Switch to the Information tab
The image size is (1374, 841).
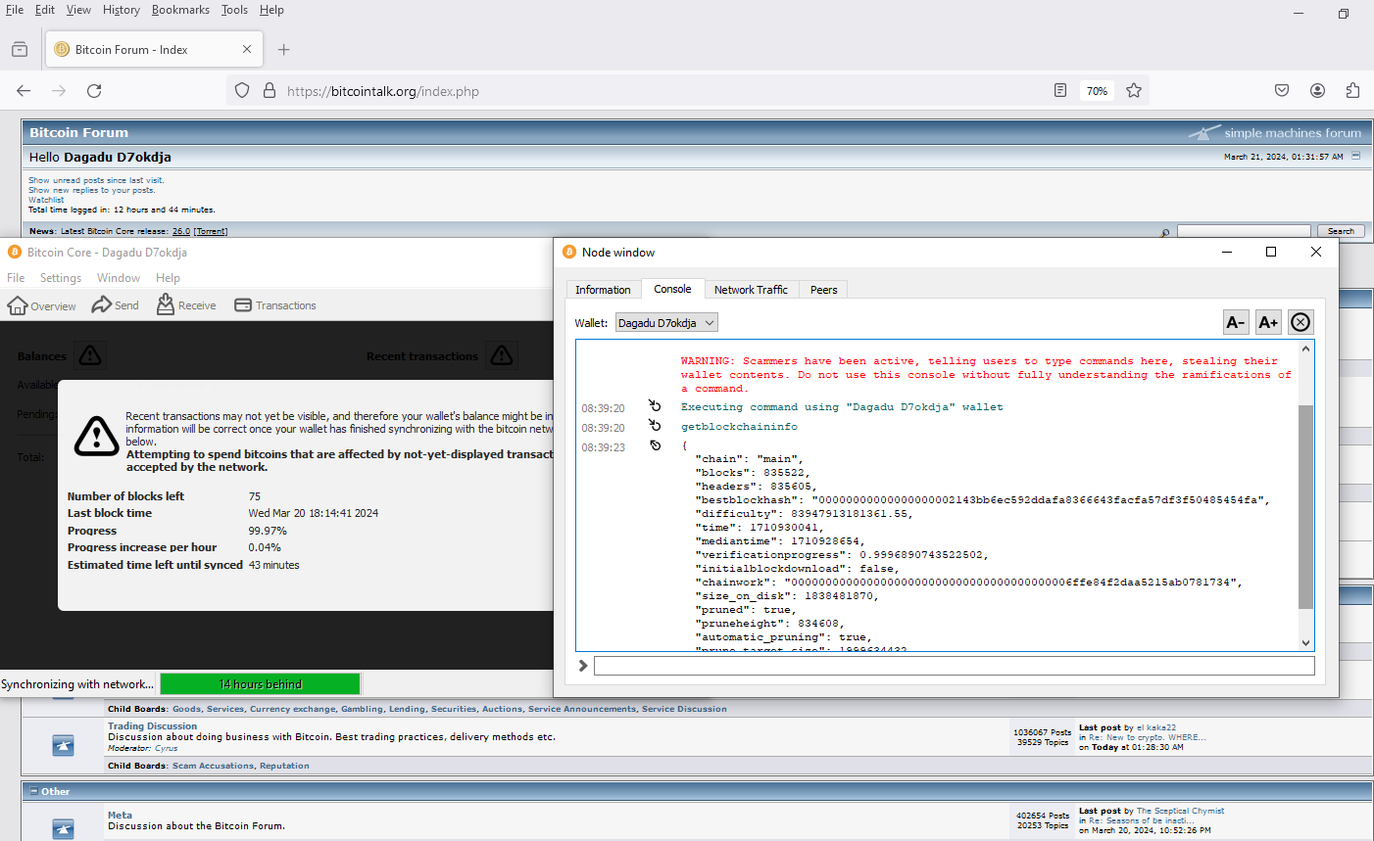[603, 290]
